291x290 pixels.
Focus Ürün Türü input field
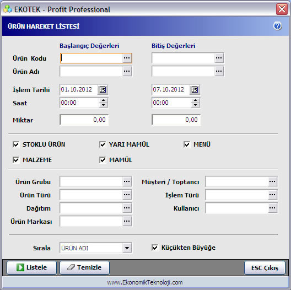(x=91, y=195)
